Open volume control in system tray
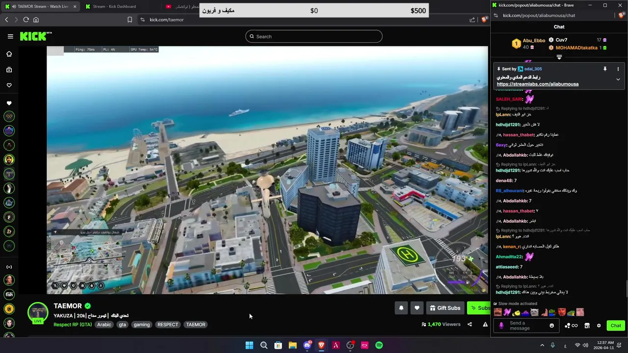This screenshot has width=628, height=353. pyautogui.click(x=585, y=345)
